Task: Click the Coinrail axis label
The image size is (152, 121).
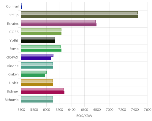Action: click(x=12, y=7)
